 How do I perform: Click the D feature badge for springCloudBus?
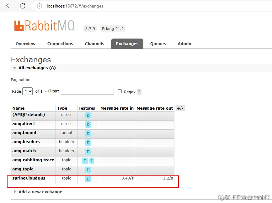pos(88,179)
